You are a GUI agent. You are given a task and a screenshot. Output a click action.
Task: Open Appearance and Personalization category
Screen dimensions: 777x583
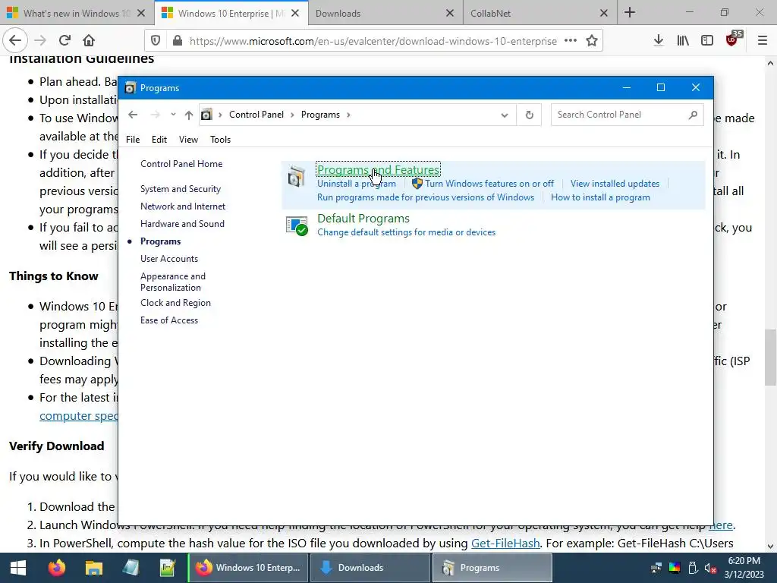pos(173,282)
